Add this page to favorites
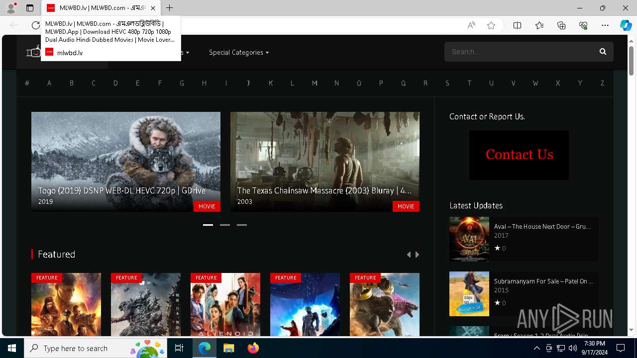 [491, 25]
